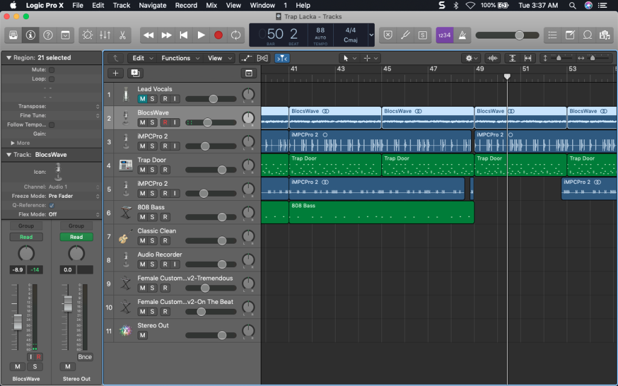Open the List Editors
The height and width of the screenshot is (386, 618).
(x=553, y=35)
